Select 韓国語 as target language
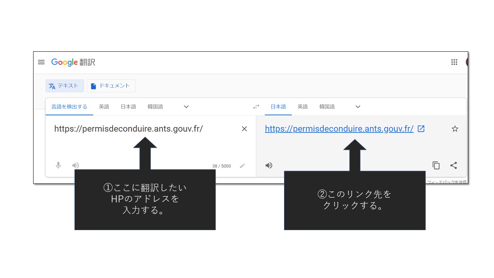The image size is (494, 278). (x=327, y=107)
